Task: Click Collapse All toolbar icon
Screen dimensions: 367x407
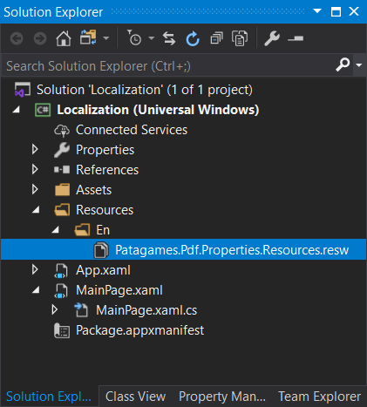Action: (x=216, y=38)
